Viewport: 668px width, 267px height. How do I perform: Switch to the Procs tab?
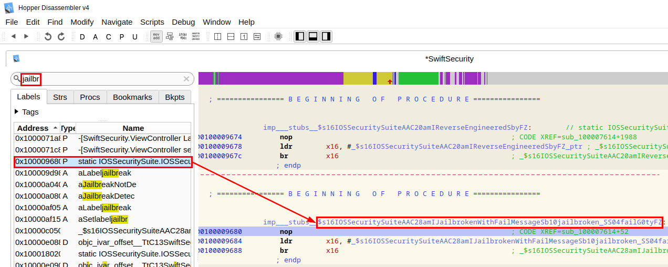pos(90,97)
